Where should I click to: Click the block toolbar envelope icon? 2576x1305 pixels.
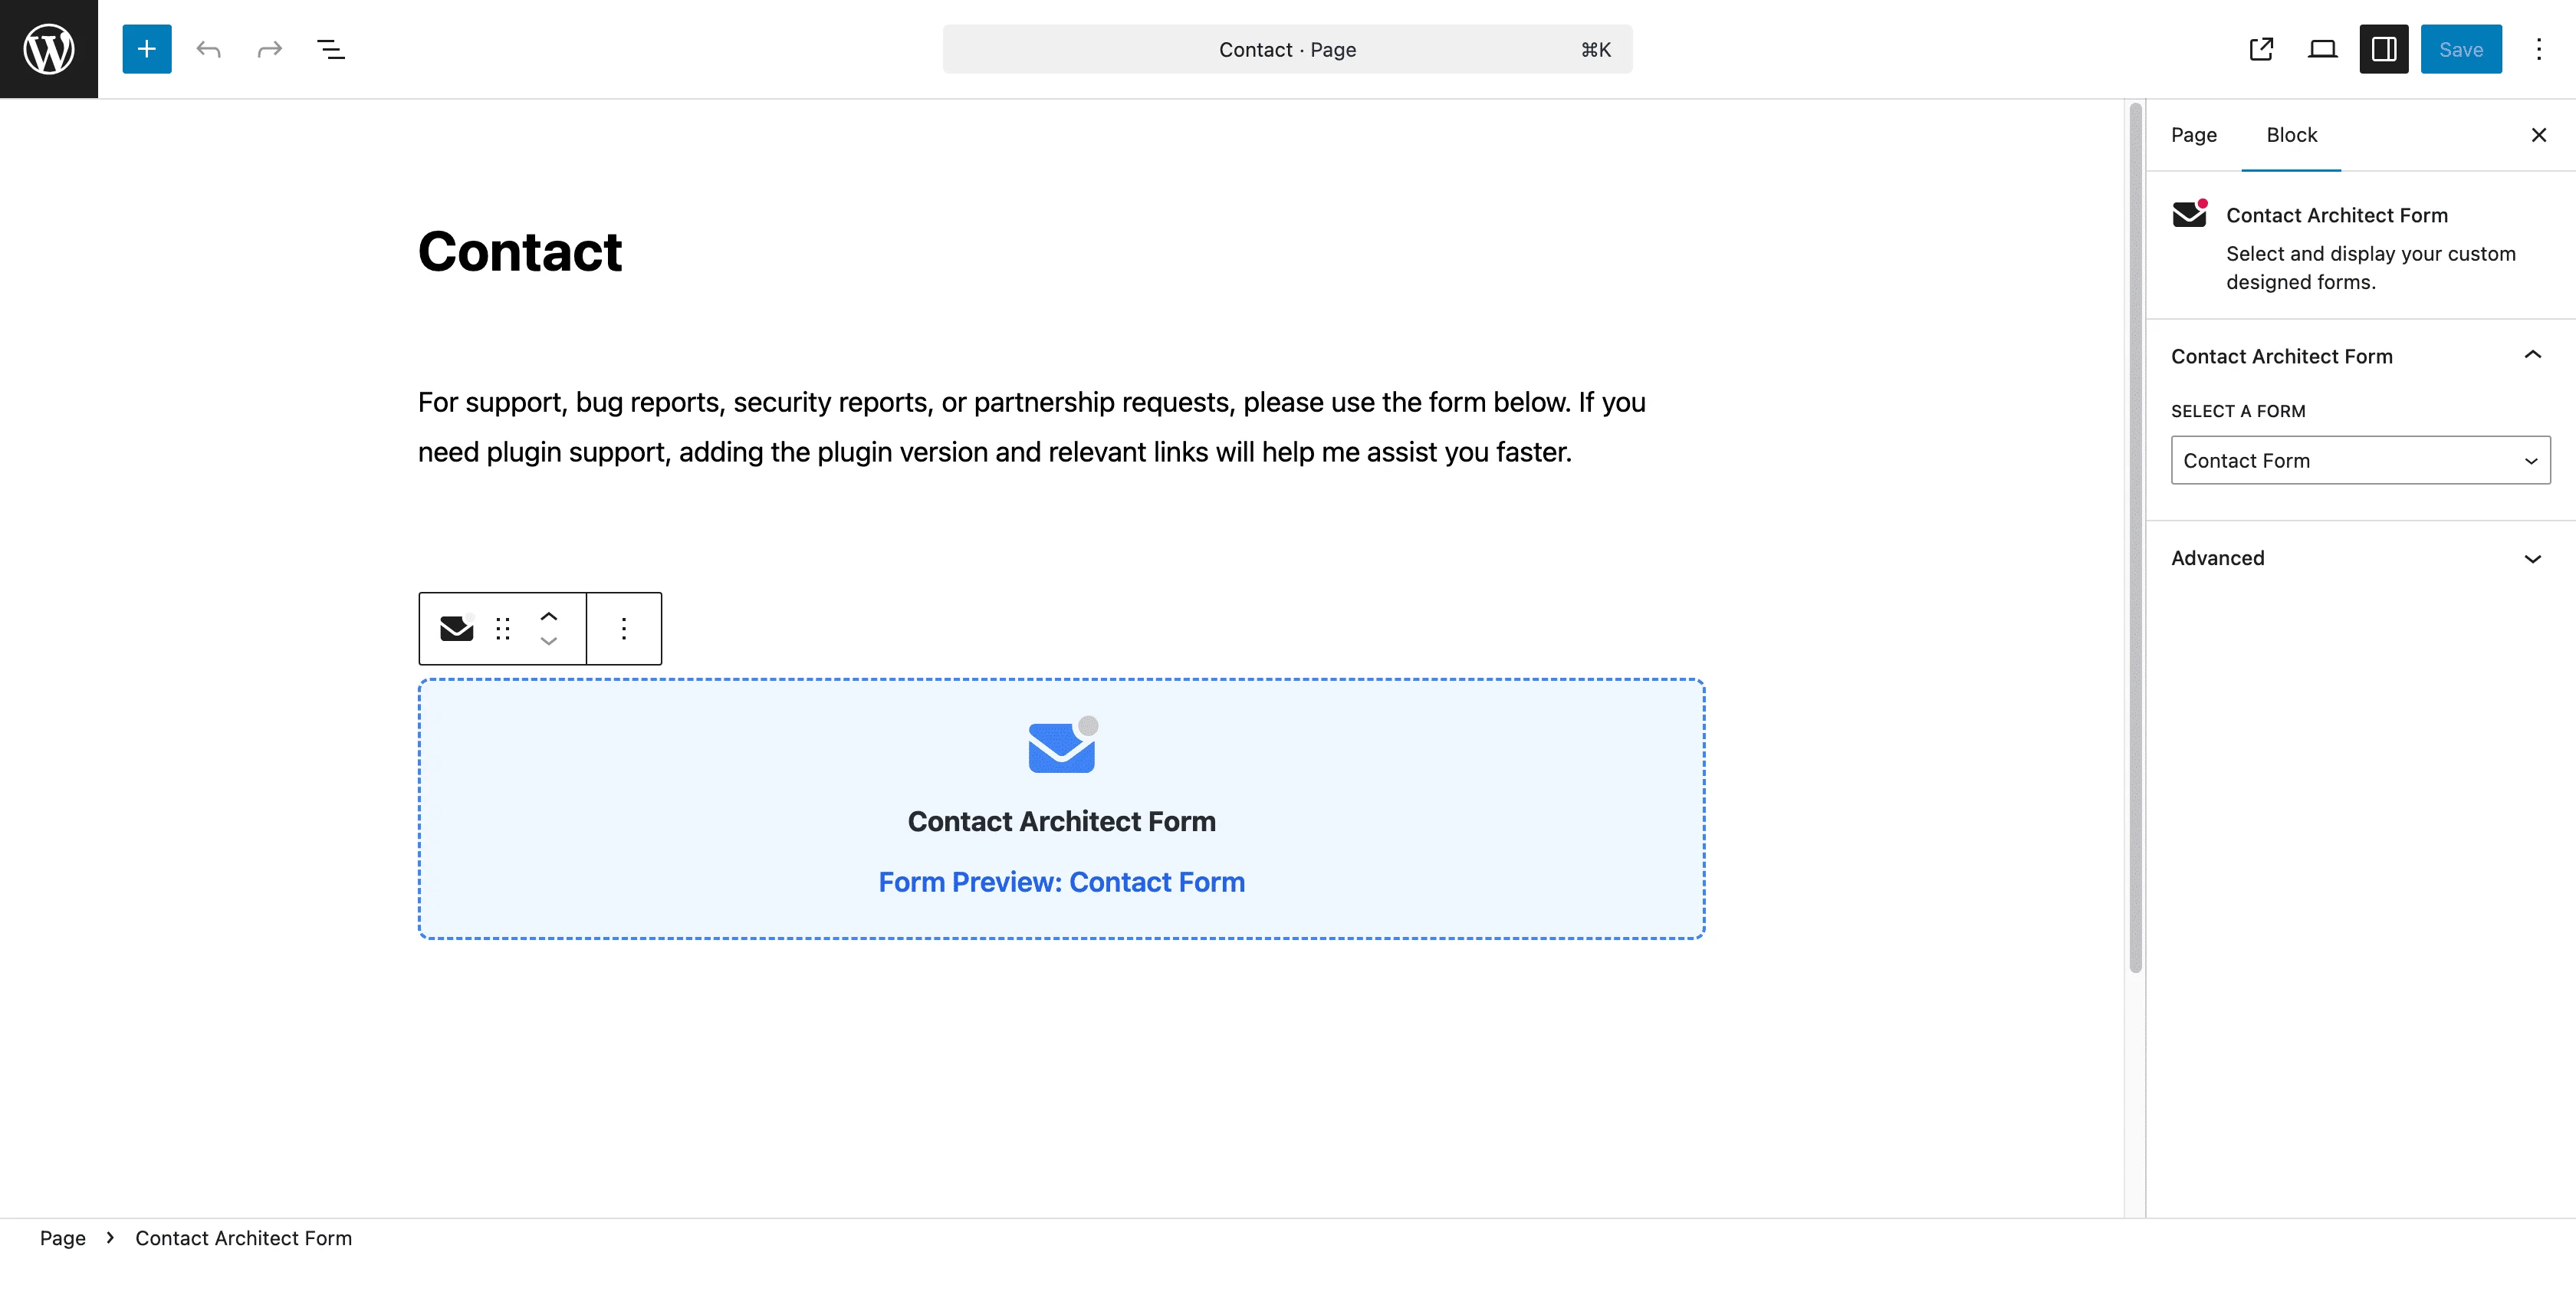click(457, 628)
